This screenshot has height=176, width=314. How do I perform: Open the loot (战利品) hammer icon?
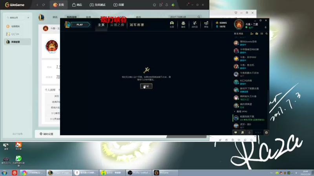[195, 24]
